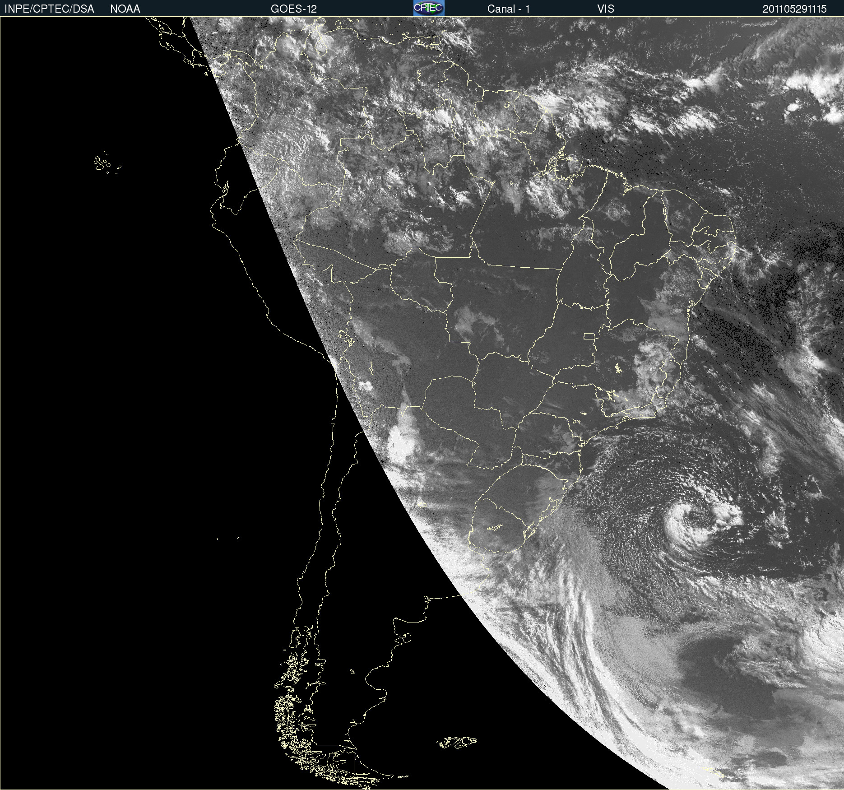Image resolution: width=844 pixels, height=790 pixels.
Task: Click the NOAA label in header
Action: click(x=125, y=9)
